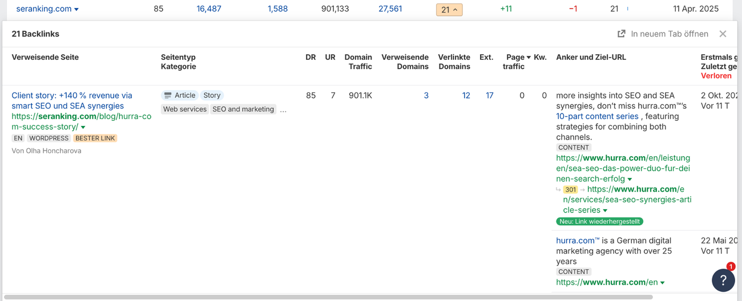The width and height of the screenshot is (742, 301).
Task: Click the Kw. column header
Action: pos(540,57)
